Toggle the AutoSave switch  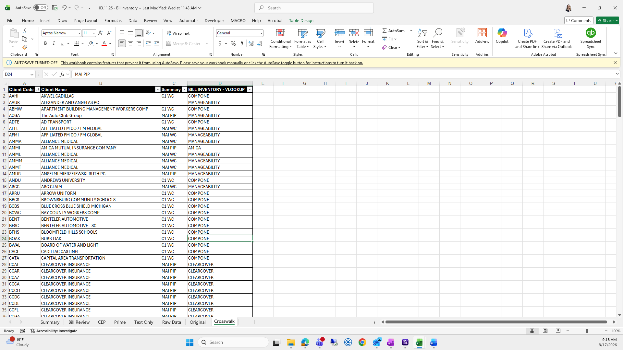[x=41, y=8]
